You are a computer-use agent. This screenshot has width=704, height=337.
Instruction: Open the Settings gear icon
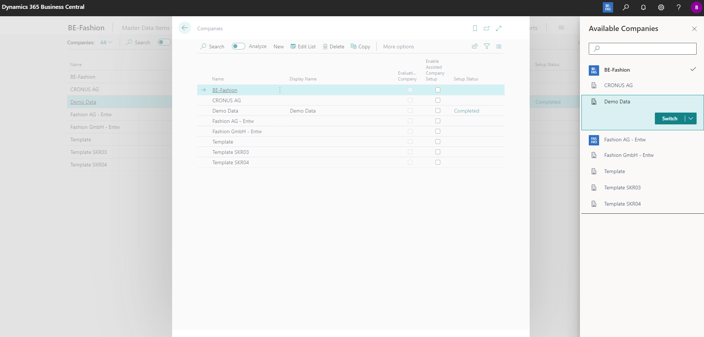point(661,7)
